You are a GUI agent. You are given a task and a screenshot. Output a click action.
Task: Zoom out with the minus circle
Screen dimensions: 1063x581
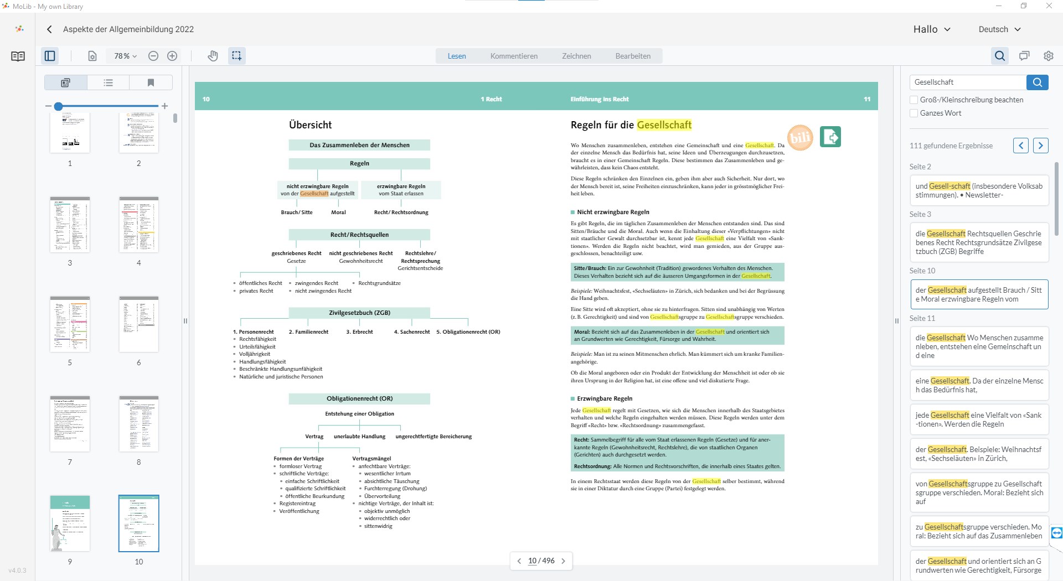(x=153, y=56)
